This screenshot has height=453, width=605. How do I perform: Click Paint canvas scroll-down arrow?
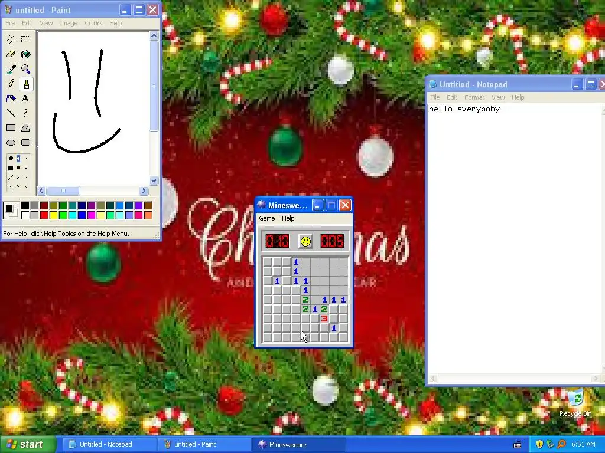point(154,181)
